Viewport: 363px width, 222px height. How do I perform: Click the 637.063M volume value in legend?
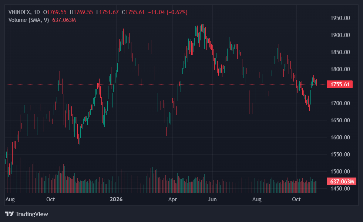(x=64, y=20)
